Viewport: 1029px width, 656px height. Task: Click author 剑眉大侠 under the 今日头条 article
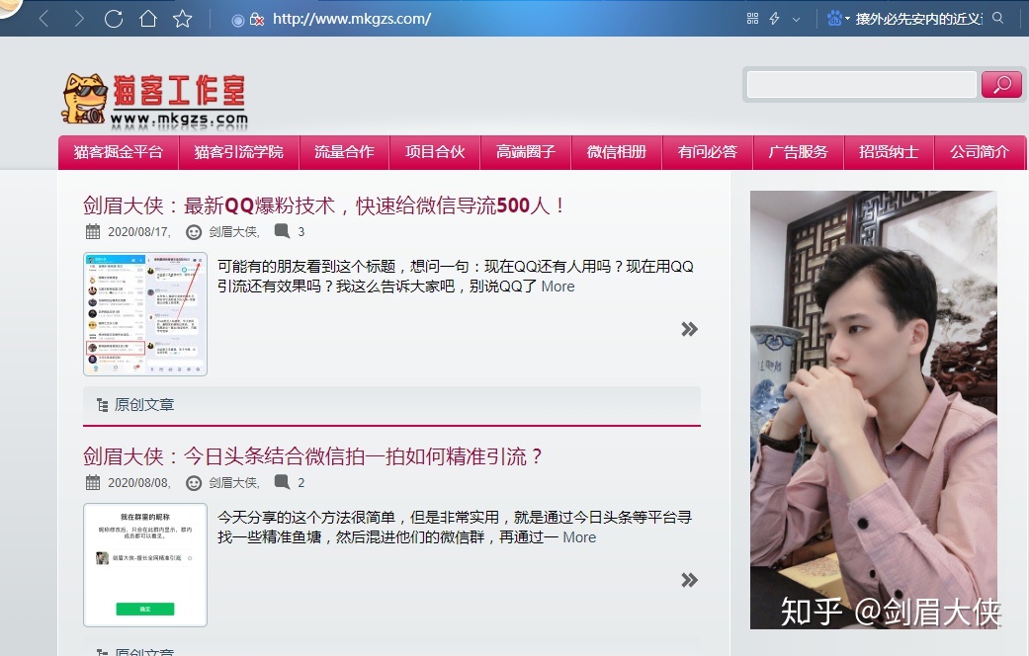pyautogui.click(x=234, y=483)
